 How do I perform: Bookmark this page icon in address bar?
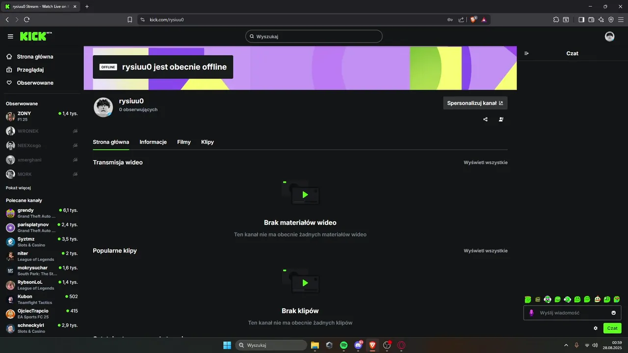click(130, 20)
